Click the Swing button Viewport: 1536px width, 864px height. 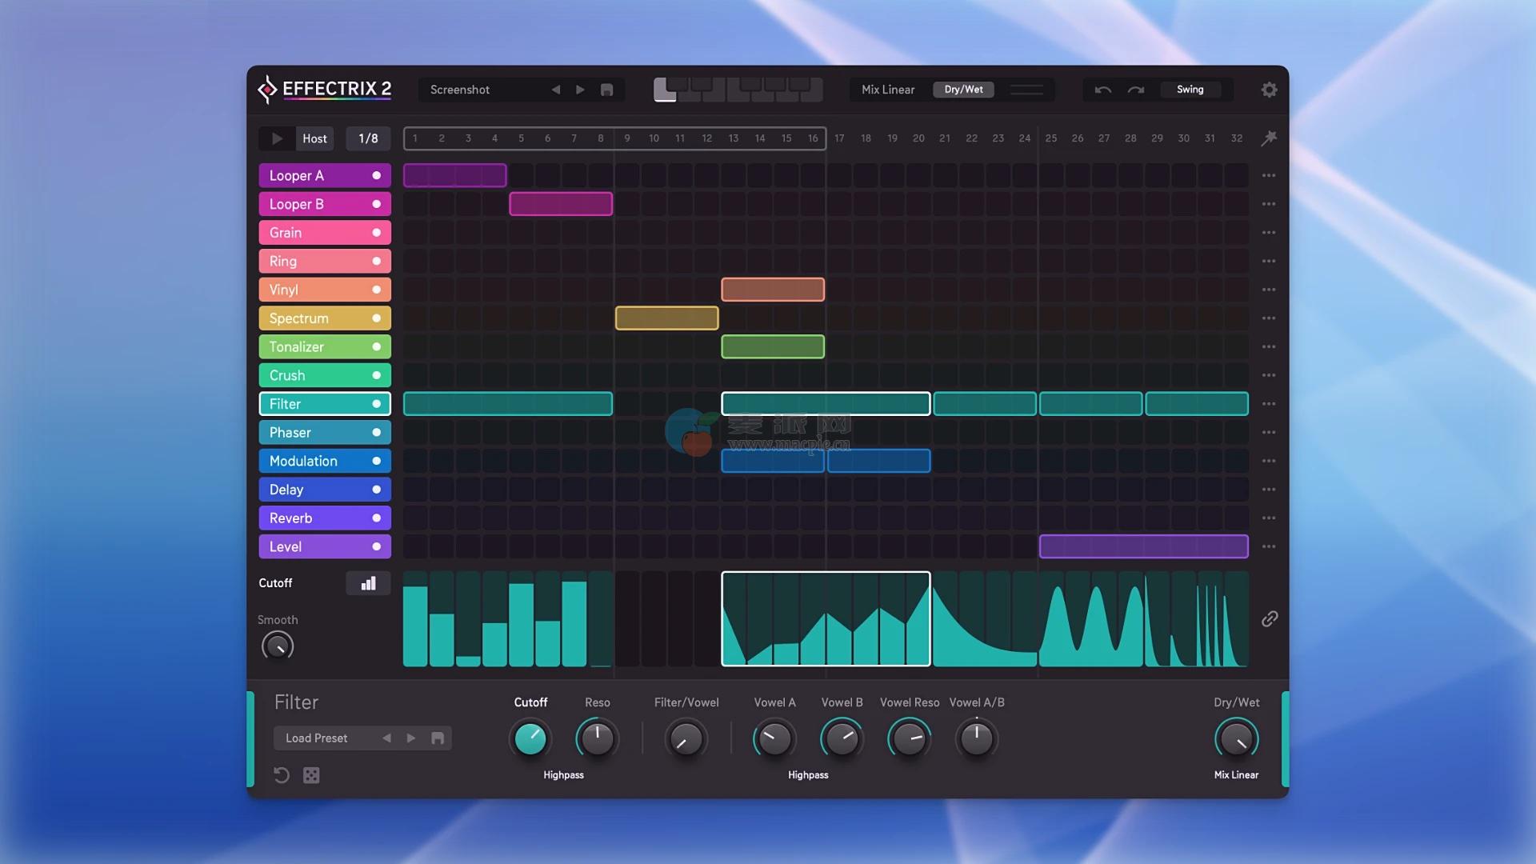pos(1190,90)
